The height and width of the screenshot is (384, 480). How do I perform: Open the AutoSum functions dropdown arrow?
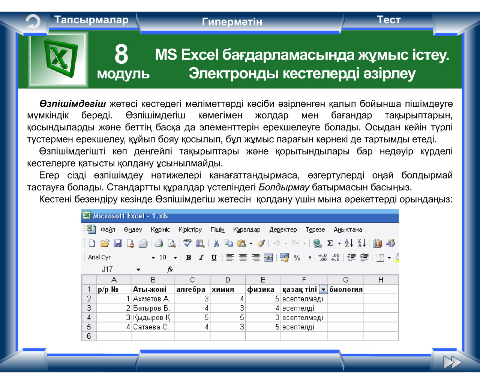(x=339, y=243)
